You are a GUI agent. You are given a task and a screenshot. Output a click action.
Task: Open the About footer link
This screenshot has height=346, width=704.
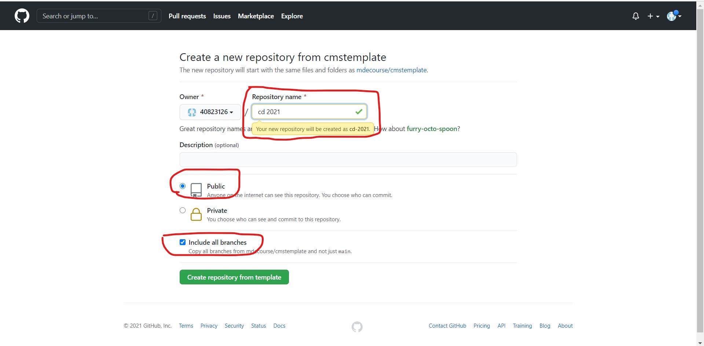[x=565, y=326]
